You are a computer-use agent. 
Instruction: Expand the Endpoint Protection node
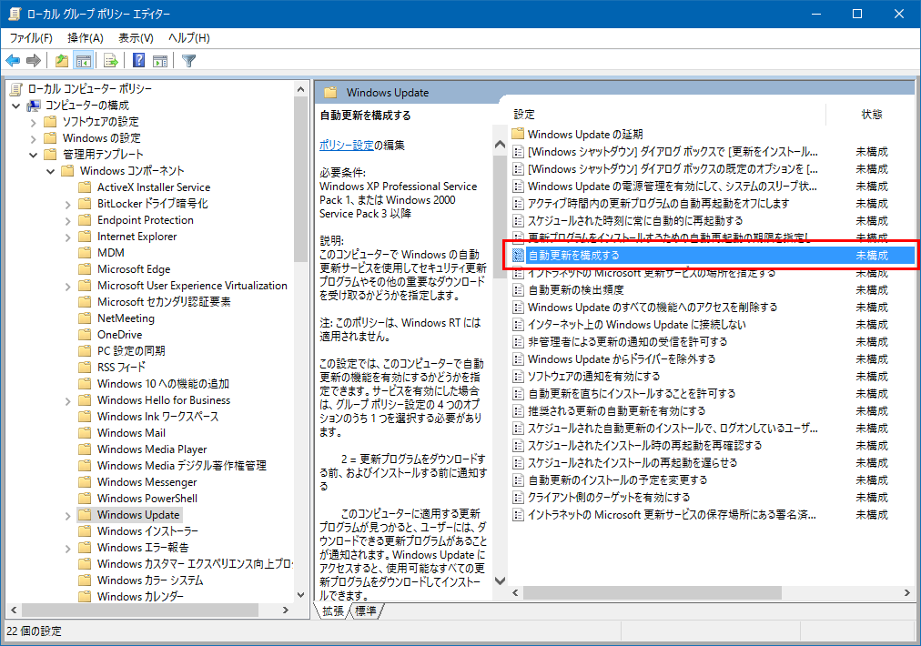click(x=67, y=221)
